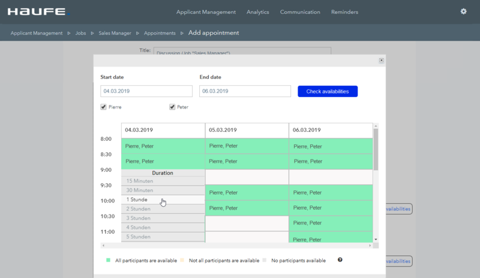Click the green all-available legend swatch
Screen dimensions: 480x278
108,260
